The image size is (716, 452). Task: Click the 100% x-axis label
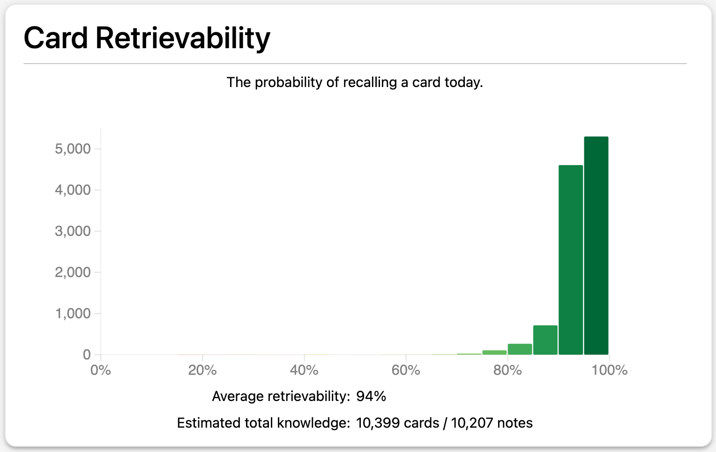coord(609,370)
